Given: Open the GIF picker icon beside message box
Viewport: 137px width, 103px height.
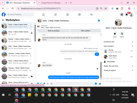Looking at the screenshot, I should [47, 83].
